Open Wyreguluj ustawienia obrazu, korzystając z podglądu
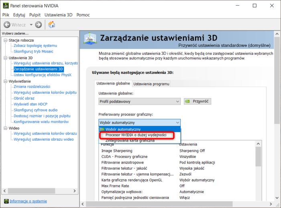 click(46, 63)
